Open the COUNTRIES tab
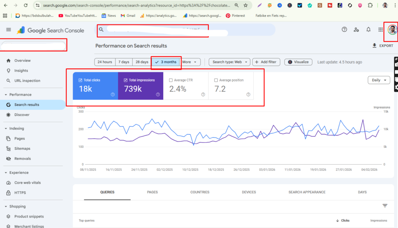The height and width of the screenshot is (228, 398). pyautogui.click(x=199, y=192)
